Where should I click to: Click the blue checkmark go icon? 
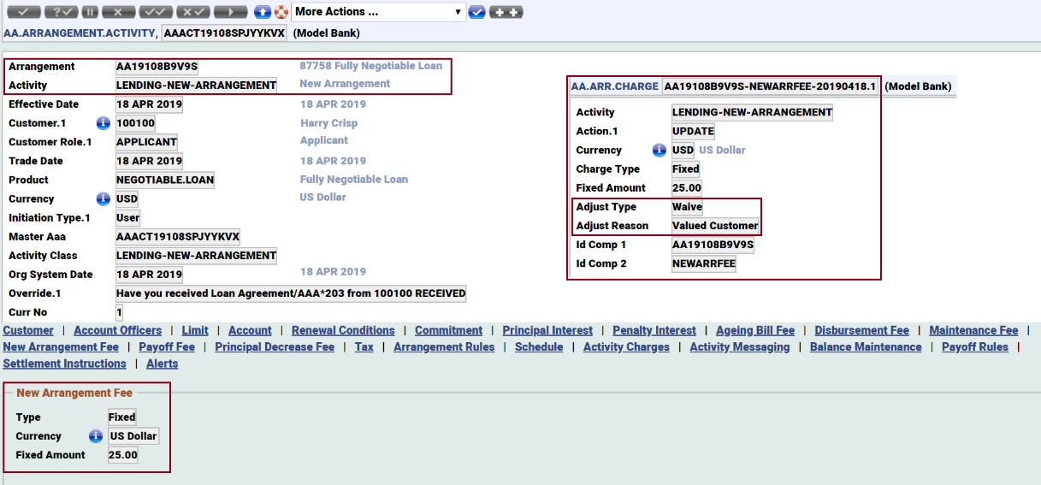pyautogui.click(x=477, y=12)
